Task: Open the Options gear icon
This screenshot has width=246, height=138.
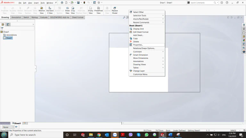Action: click(99, 3)
